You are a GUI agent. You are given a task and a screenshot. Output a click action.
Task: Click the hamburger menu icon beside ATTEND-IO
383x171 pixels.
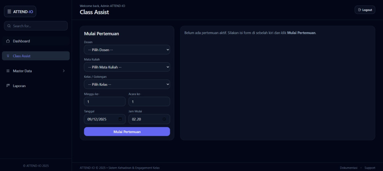tap(9, 11)
